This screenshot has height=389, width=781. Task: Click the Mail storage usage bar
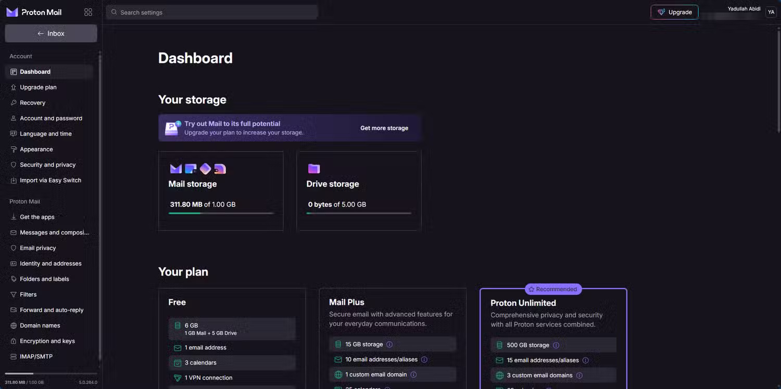tap(221, 213)
